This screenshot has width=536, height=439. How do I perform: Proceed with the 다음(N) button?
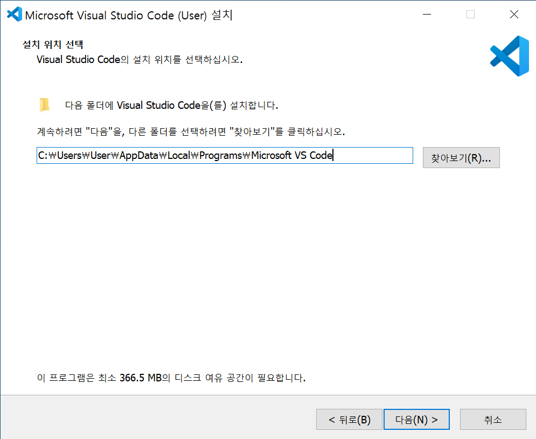[x=416, y=420]
